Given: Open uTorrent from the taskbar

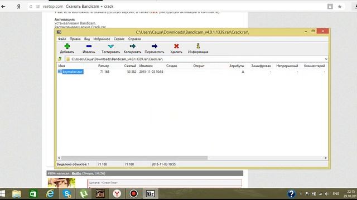Looking at the screenshot, I should click(84, 194).
